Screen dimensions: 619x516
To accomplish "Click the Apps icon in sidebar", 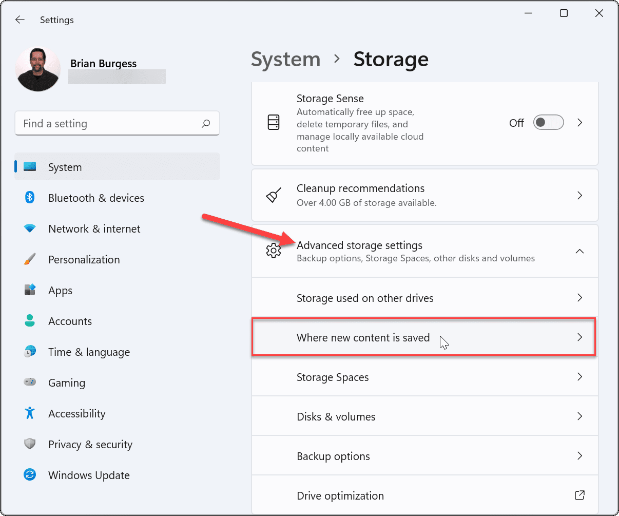I will click(30, 290).
